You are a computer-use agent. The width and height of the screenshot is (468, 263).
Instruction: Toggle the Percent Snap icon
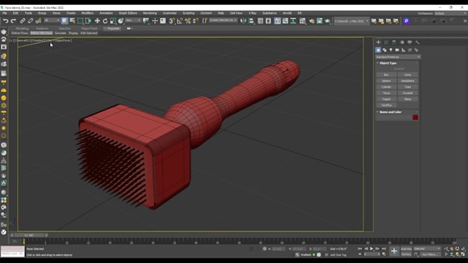tap(188, 21)
